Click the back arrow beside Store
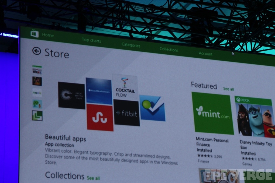 (x=36, y=51)
